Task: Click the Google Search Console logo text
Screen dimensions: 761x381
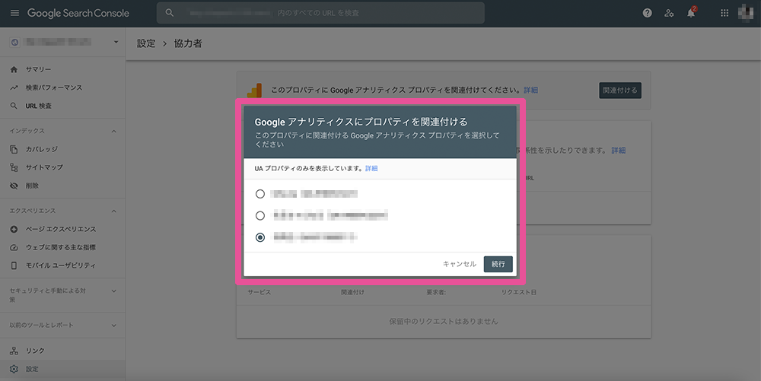Action: (x=78, y=13)
